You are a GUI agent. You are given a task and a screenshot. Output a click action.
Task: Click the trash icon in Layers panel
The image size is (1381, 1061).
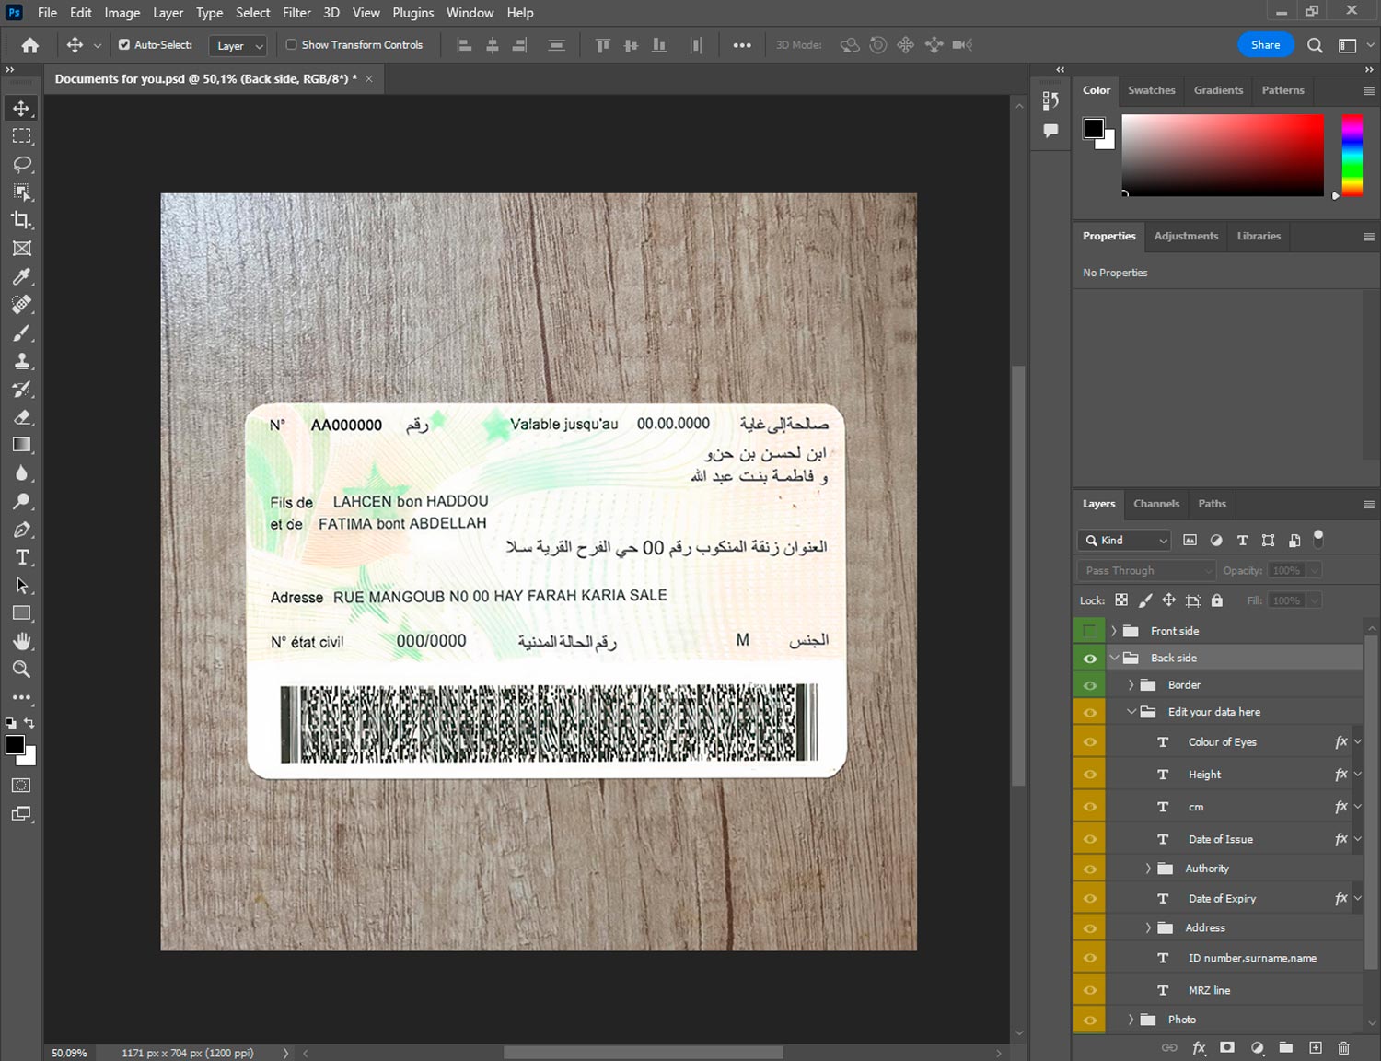pos(1343,1047)
